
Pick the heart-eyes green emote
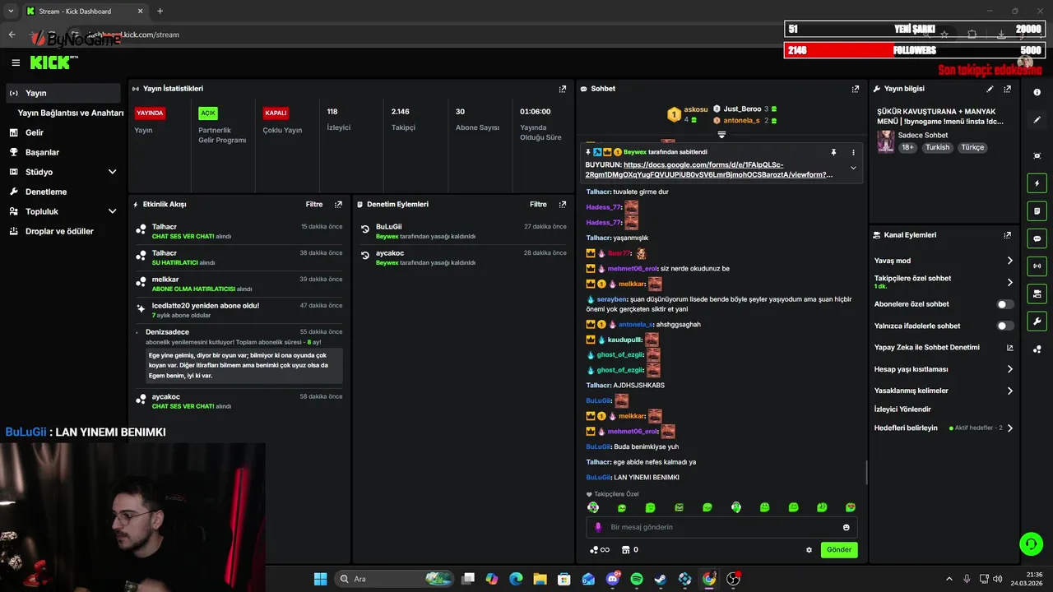851,507
